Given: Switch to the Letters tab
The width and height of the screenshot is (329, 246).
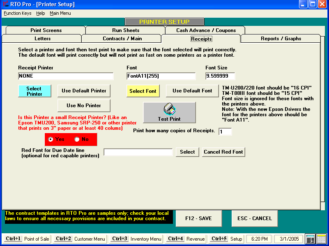Looking at the screenshot, I should tap(42, 38).
